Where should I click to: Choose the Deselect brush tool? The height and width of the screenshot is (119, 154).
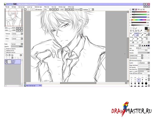click(146, 38)
